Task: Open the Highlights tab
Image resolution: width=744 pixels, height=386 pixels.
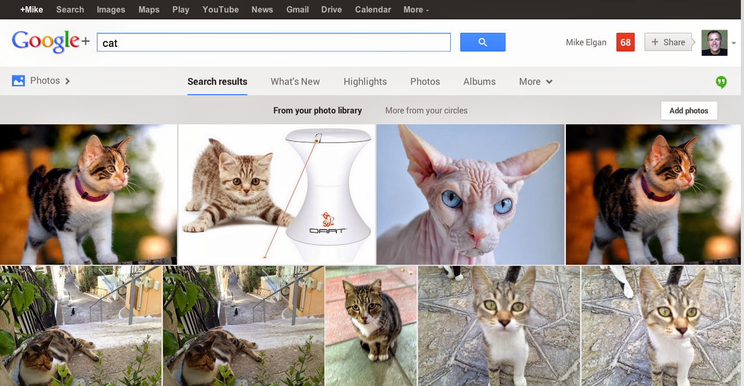Action: (365, 82)
